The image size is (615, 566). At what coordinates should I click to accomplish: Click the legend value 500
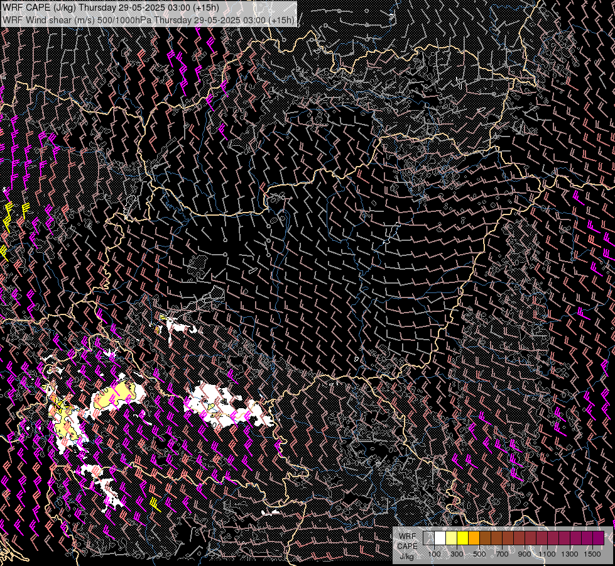pyautogui.click(x=480, y=554)
